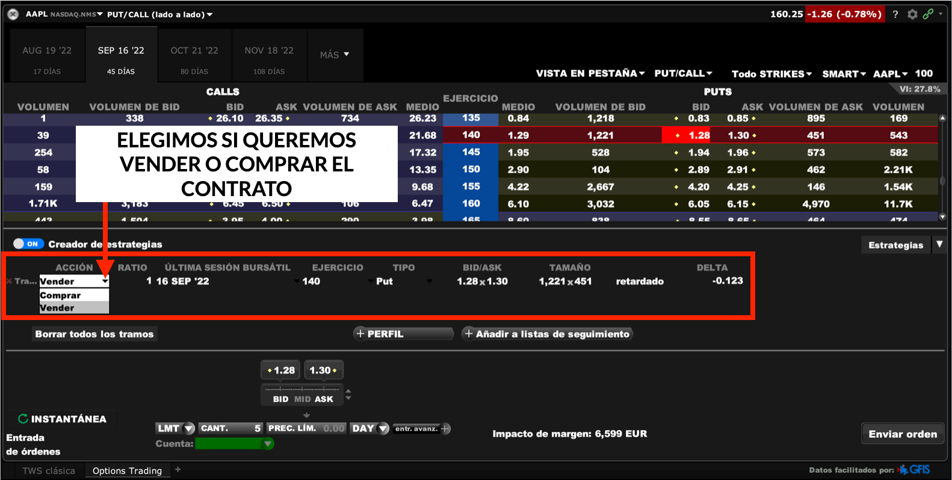952x480 pixels.
Task: Click the option chain vertical scrollbar
Action: pyautogui.click(x=942, y=167)
